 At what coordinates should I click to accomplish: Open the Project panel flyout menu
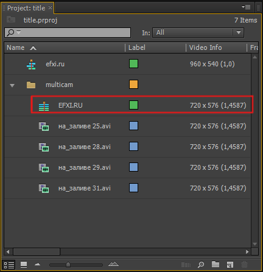click(246, 7)
